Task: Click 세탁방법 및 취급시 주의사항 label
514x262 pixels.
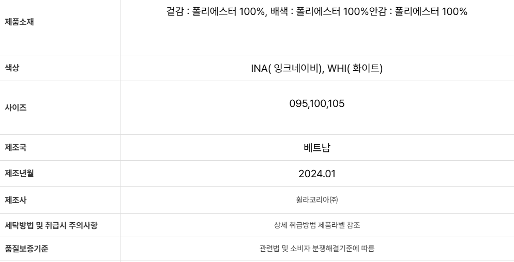Action: 51,225
